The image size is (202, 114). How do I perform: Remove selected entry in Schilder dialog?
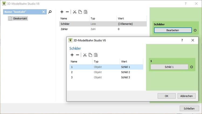[x=77, y=55]
